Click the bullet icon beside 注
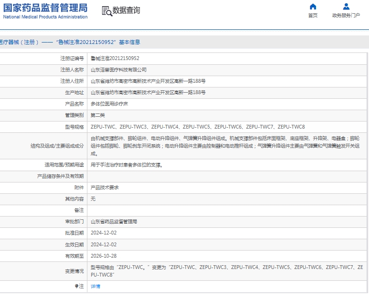The height and width of the screenshot is (295, 369). (77, 286)
